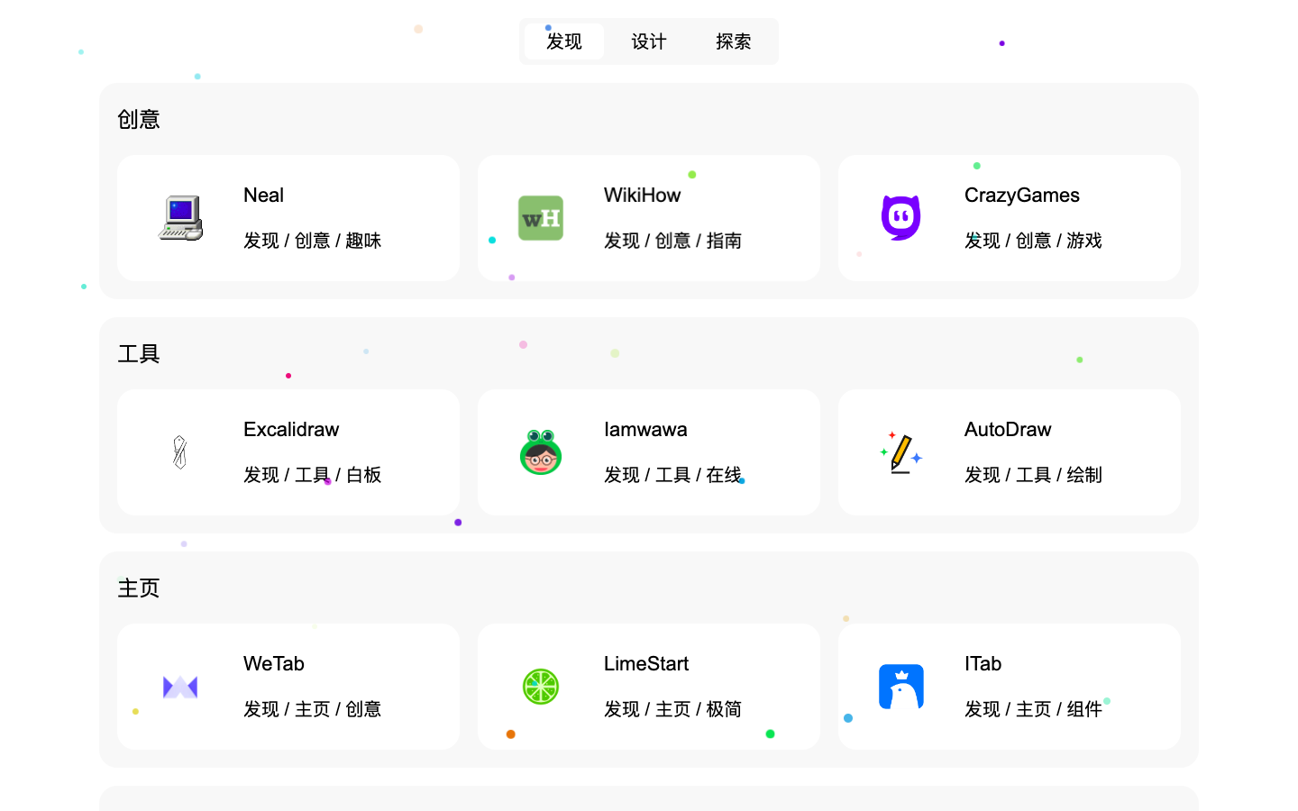Image resolution: width=1298 pixels, height=811 pixels.
Task: Select the 发现 tab
Action: 564,41
